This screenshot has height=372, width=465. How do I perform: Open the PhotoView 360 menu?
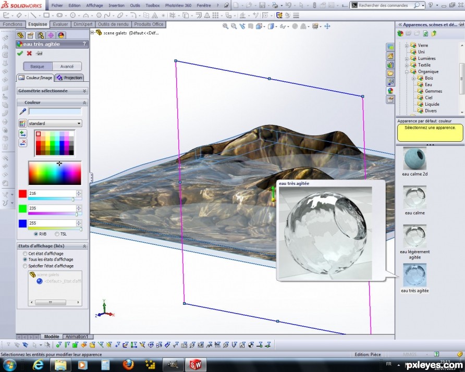coord(178,5)
